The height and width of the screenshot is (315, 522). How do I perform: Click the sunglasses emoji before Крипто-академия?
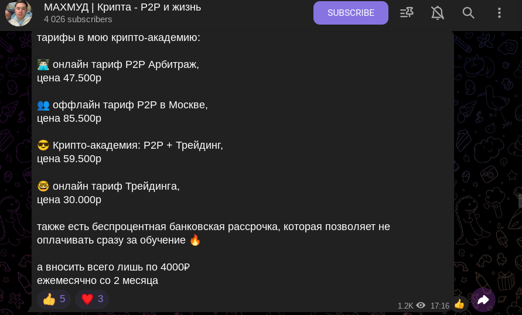pyautogui.click(x=43, y=145)
